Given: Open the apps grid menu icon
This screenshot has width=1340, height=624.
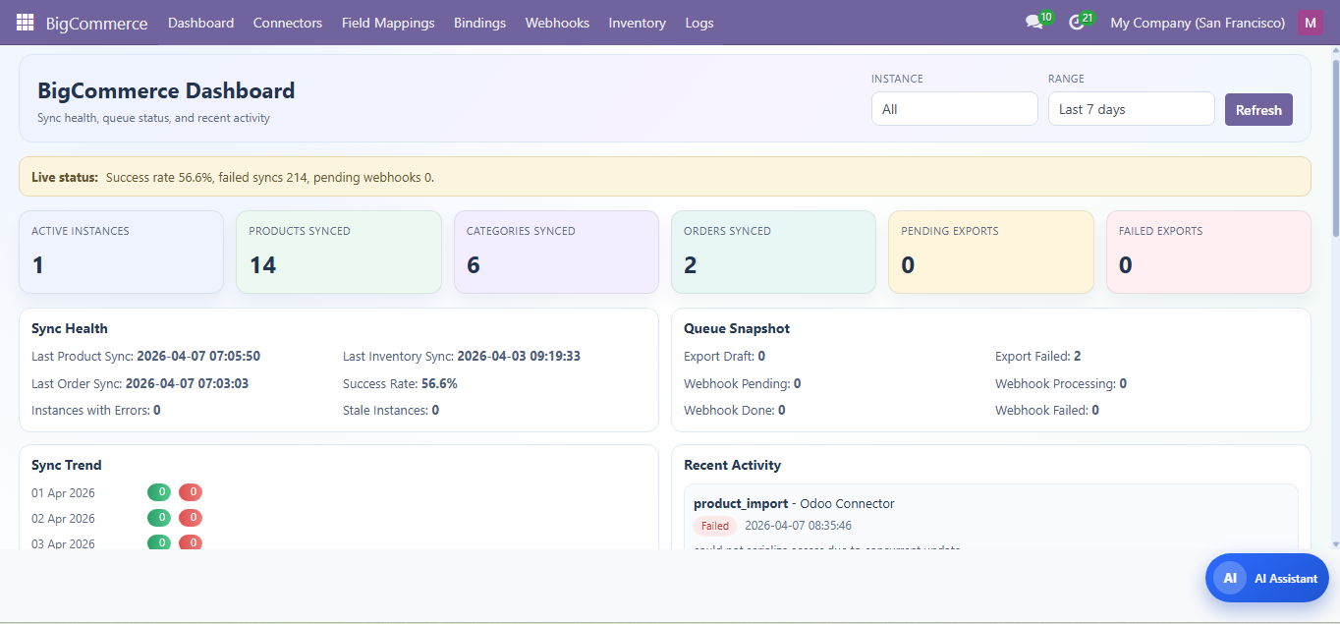Looking at the screenshot, I should pos(25,23).
